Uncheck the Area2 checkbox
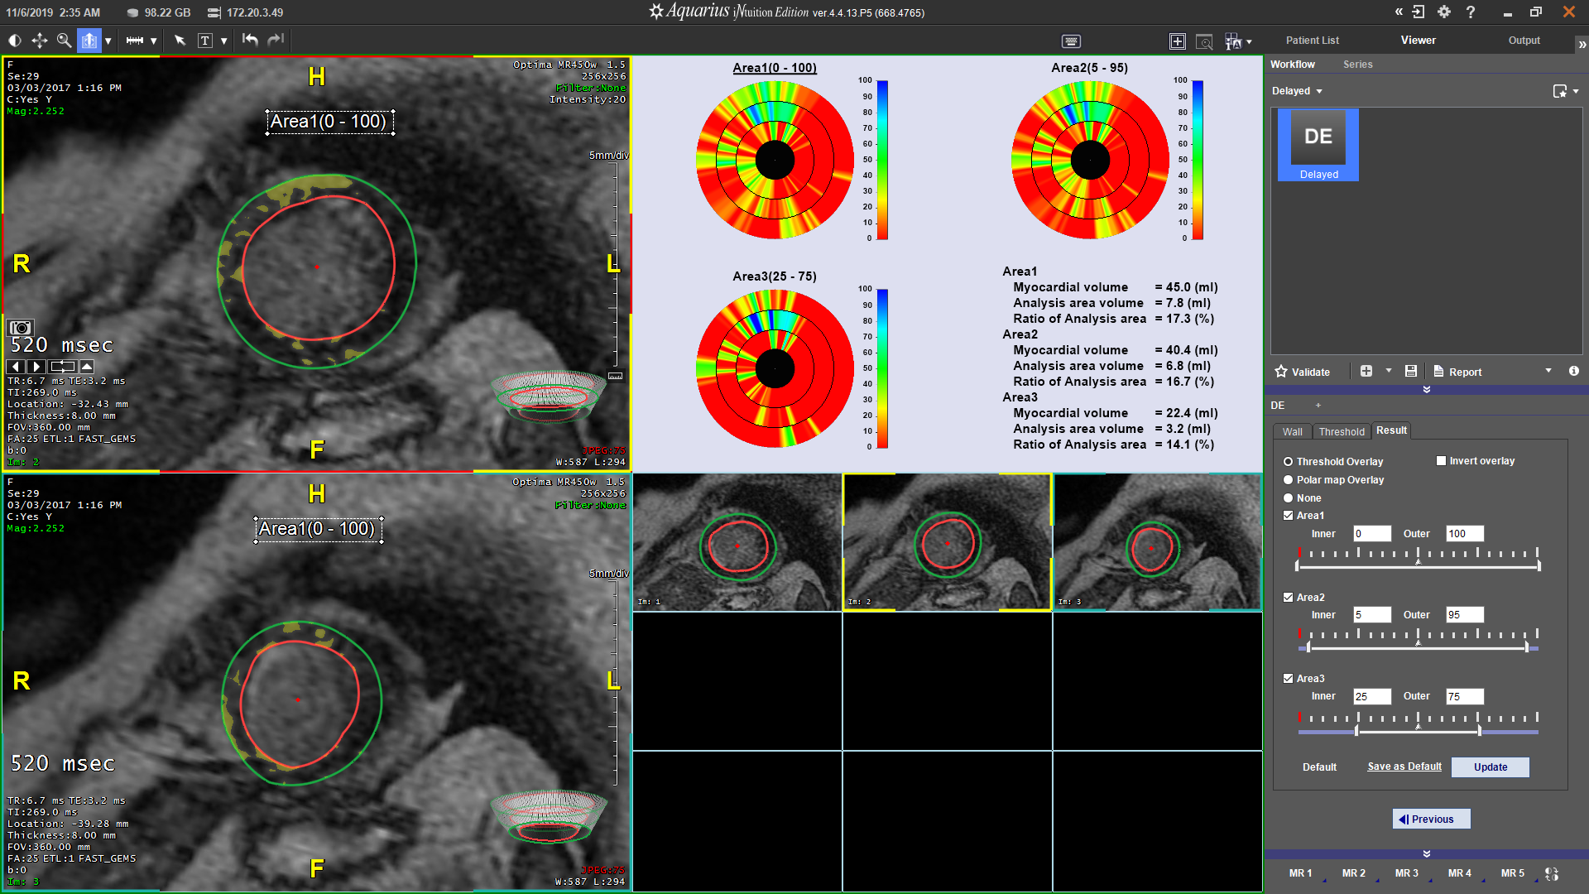Screen dimensions: 1589x894 point(1288,597)
